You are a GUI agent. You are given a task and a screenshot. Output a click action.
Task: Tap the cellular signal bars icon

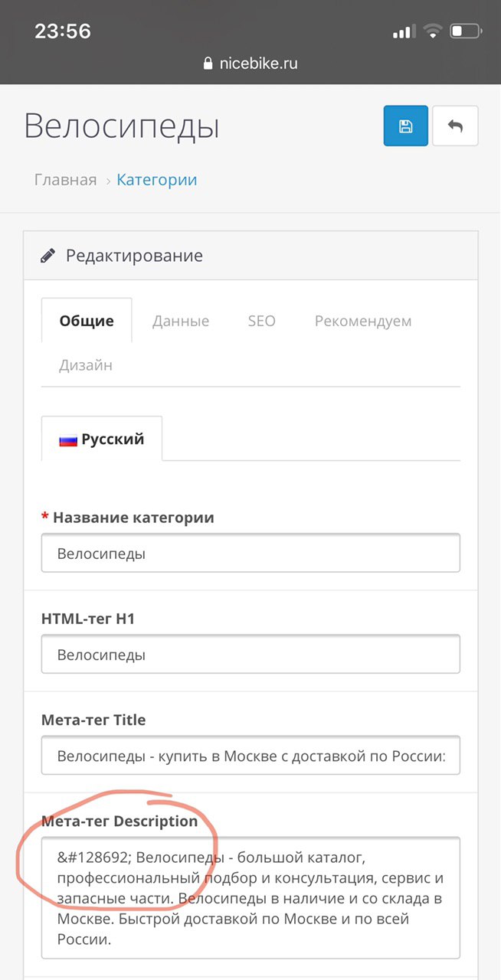(403, 32)
